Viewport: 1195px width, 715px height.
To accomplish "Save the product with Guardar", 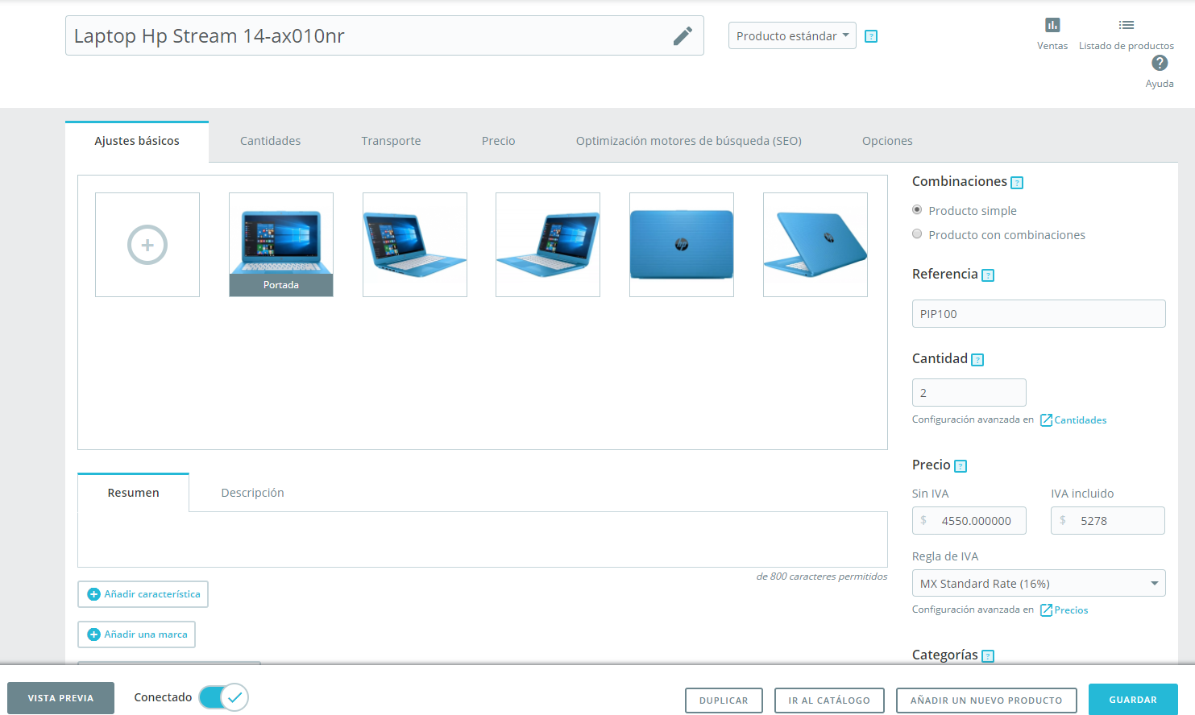I will coord(1133,700).
